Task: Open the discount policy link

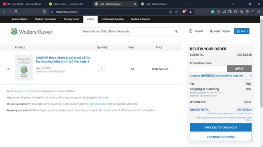Action: tap(28, 91)
